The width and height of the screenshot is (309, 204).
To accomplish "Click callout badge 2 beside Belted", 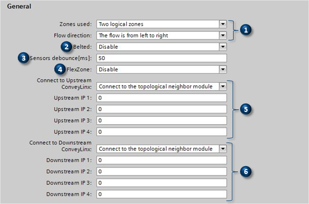I will (x=67, y=47).
